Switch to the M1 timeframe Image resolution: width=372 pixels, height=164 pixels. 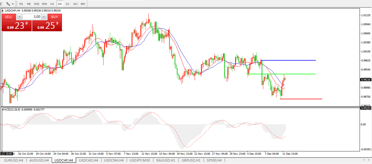pyautogui.click(x=21, y=4)
